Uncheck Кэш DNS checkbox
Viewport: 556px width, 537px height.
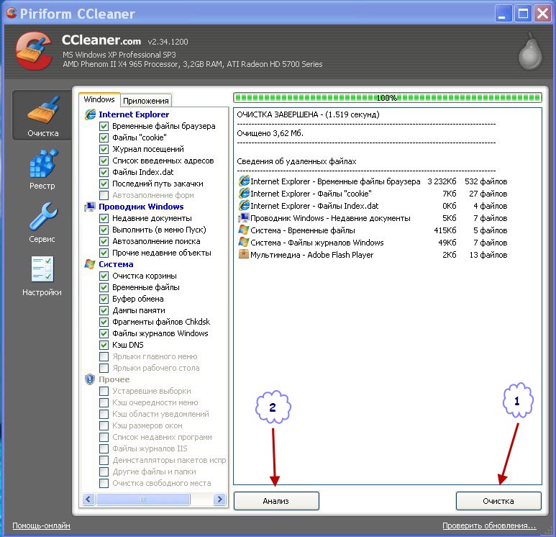pos(104,345)
